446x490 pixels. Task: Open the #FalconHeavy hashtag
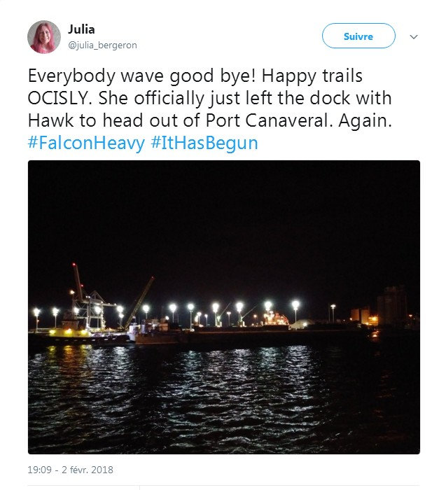(86, 143)
